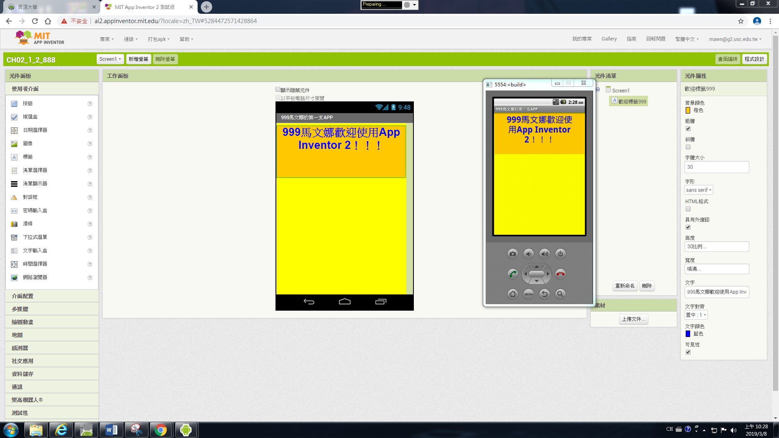Change 背景顏色 orange swatch

pyautogui.click(x=688, y=110)
